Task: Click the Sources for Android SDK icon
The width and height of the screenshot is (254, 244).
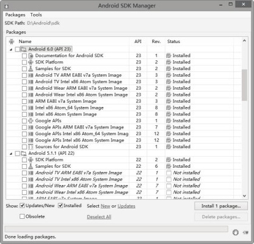Action: pos(31,147)
